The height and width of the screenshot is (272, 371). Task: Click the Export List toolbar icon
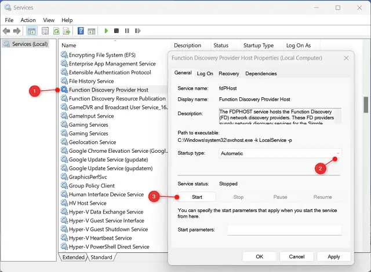[x=67, y=31]
